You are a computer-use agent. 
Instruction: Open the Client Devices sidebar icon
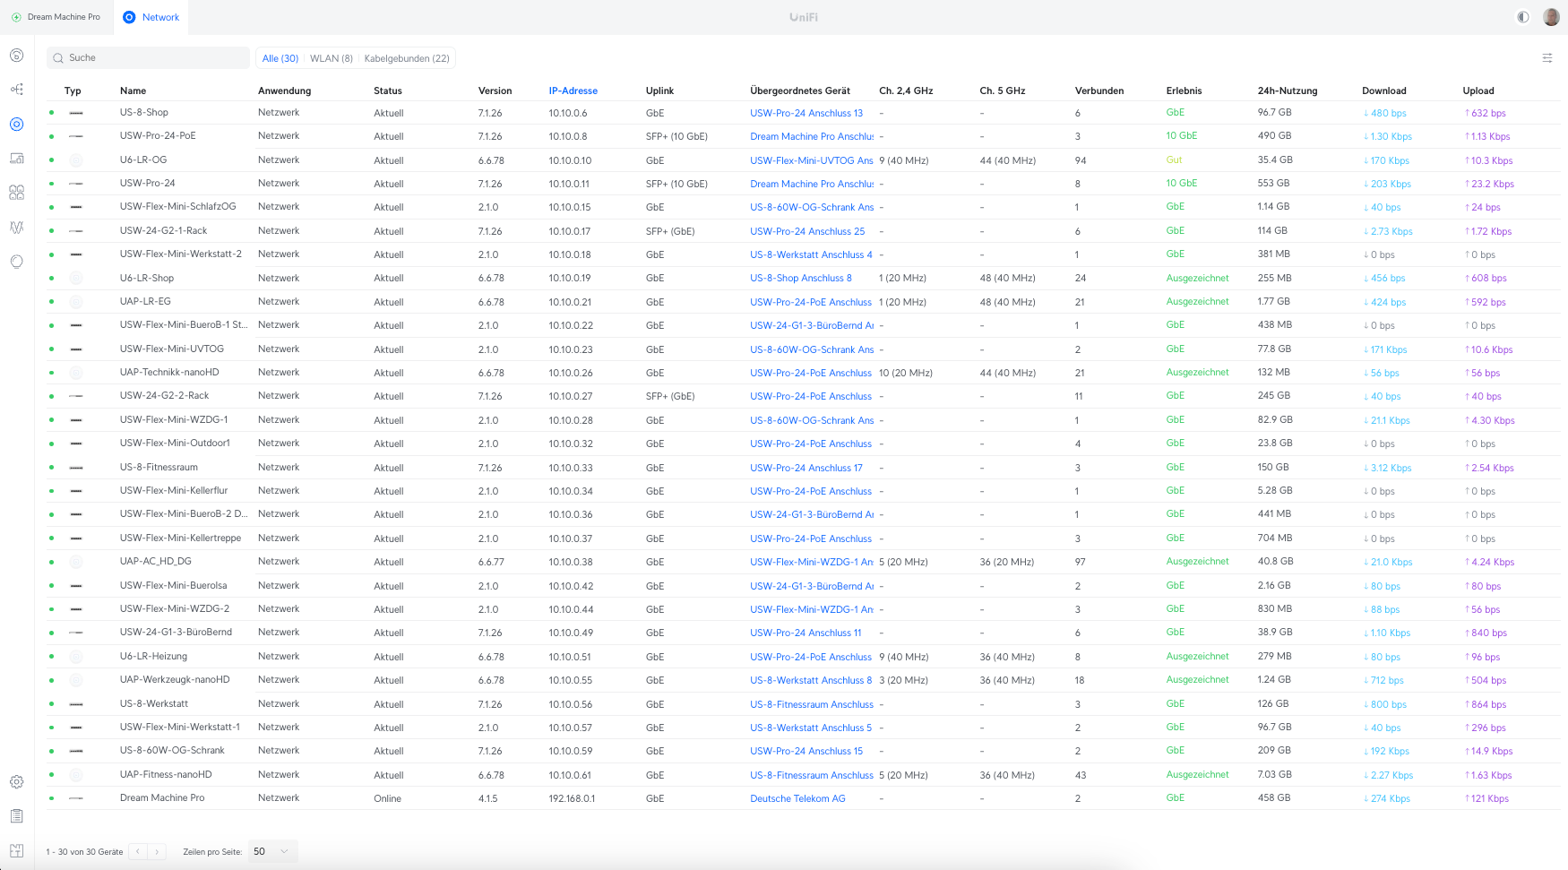tap(16, 159)
